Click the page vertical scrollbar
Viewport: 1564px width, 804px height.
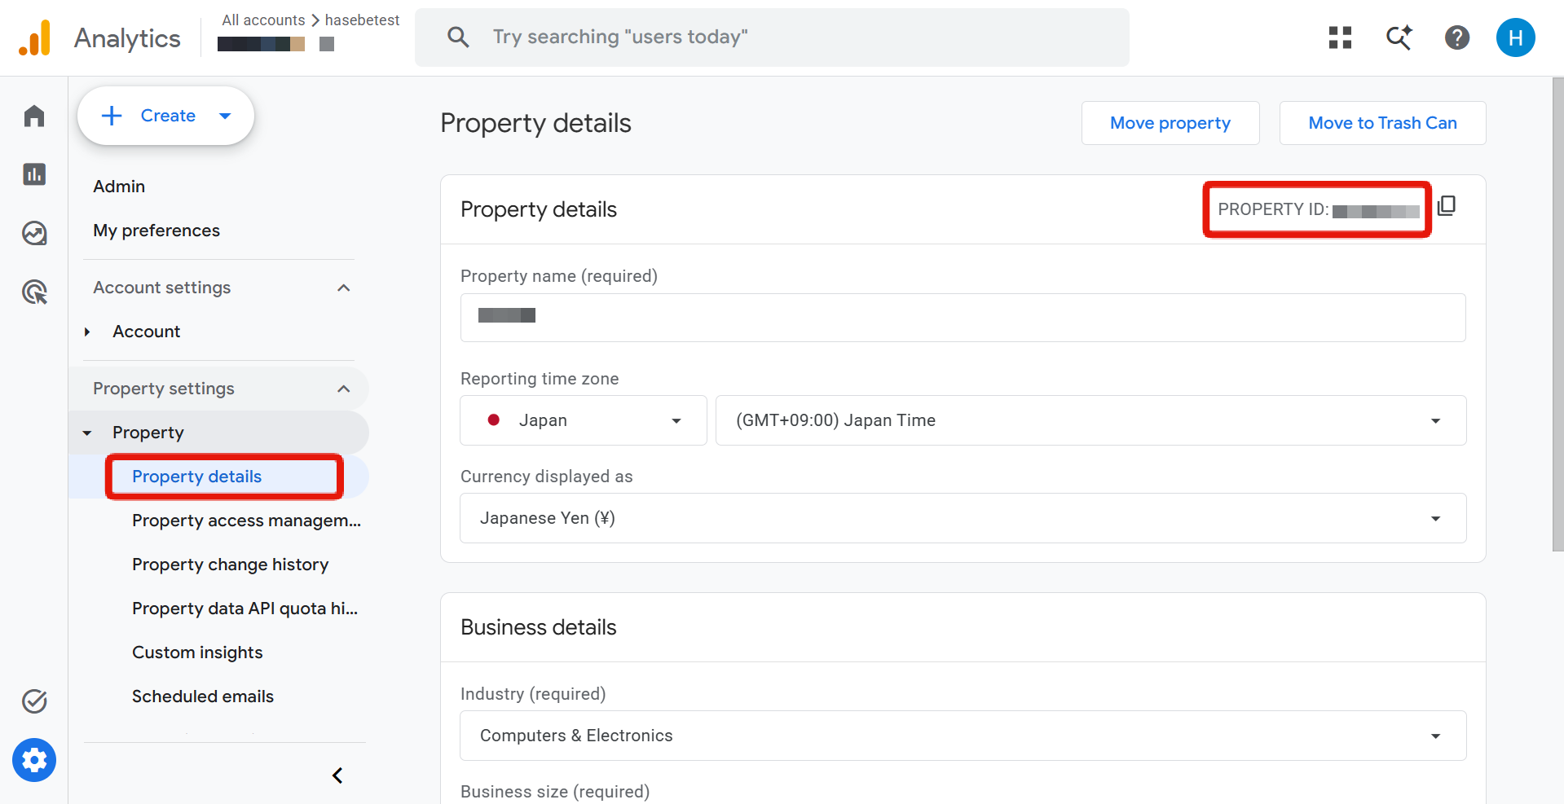pyautogui.click(x=1557, y=314)
